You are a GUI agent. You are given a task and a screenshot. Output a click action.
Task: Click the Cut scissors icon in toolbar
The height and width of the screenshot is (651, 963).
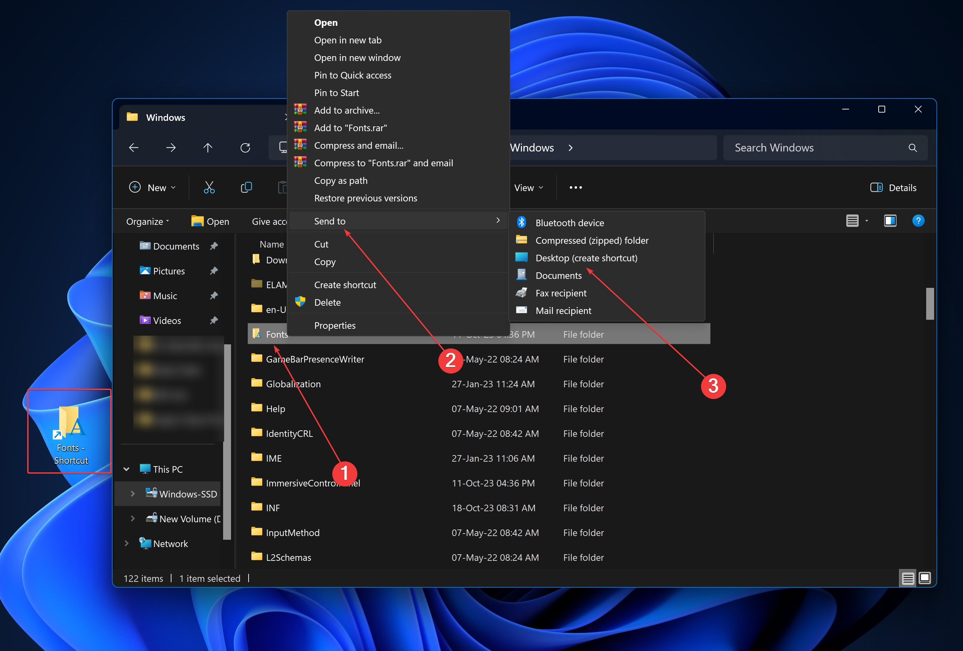[209, 187]
